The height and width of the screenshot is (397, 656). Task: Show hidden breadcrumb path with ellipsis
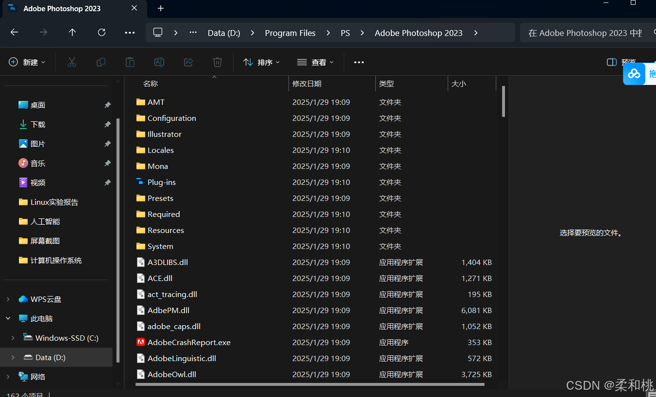click(193, 33)
